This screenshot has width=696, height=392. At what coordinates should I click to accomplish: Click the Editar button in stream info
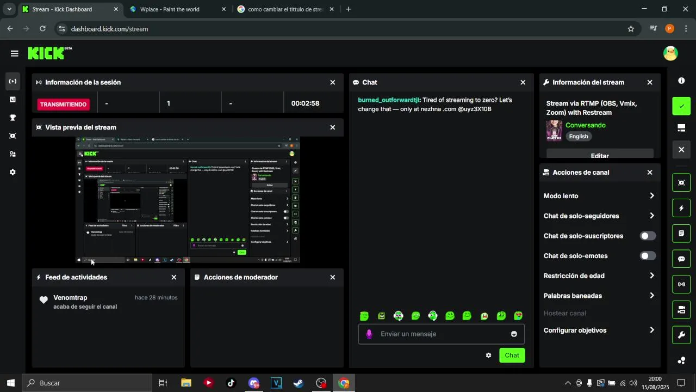point(600,155)
